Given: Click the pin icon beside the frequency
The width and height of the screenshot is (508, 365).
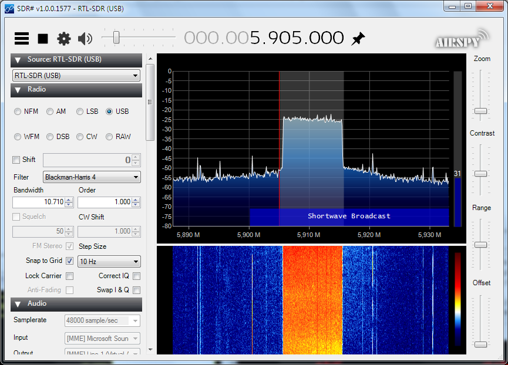Looking at the screenshot, I should [x=358, y=39].
